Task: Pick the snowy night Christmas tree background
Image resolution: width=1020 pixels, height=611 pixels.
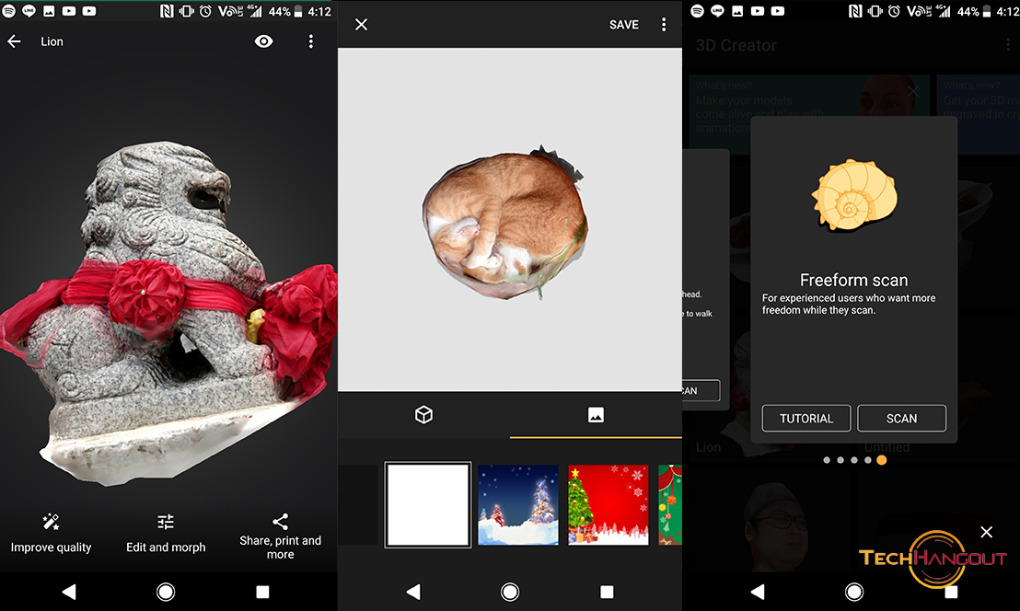Action: tap(517, 505)
